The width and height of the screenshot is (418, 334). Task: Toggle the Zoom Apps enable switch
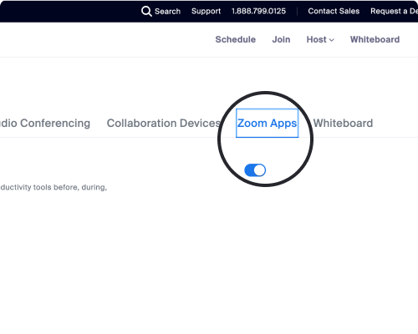[x=255, y=170]
